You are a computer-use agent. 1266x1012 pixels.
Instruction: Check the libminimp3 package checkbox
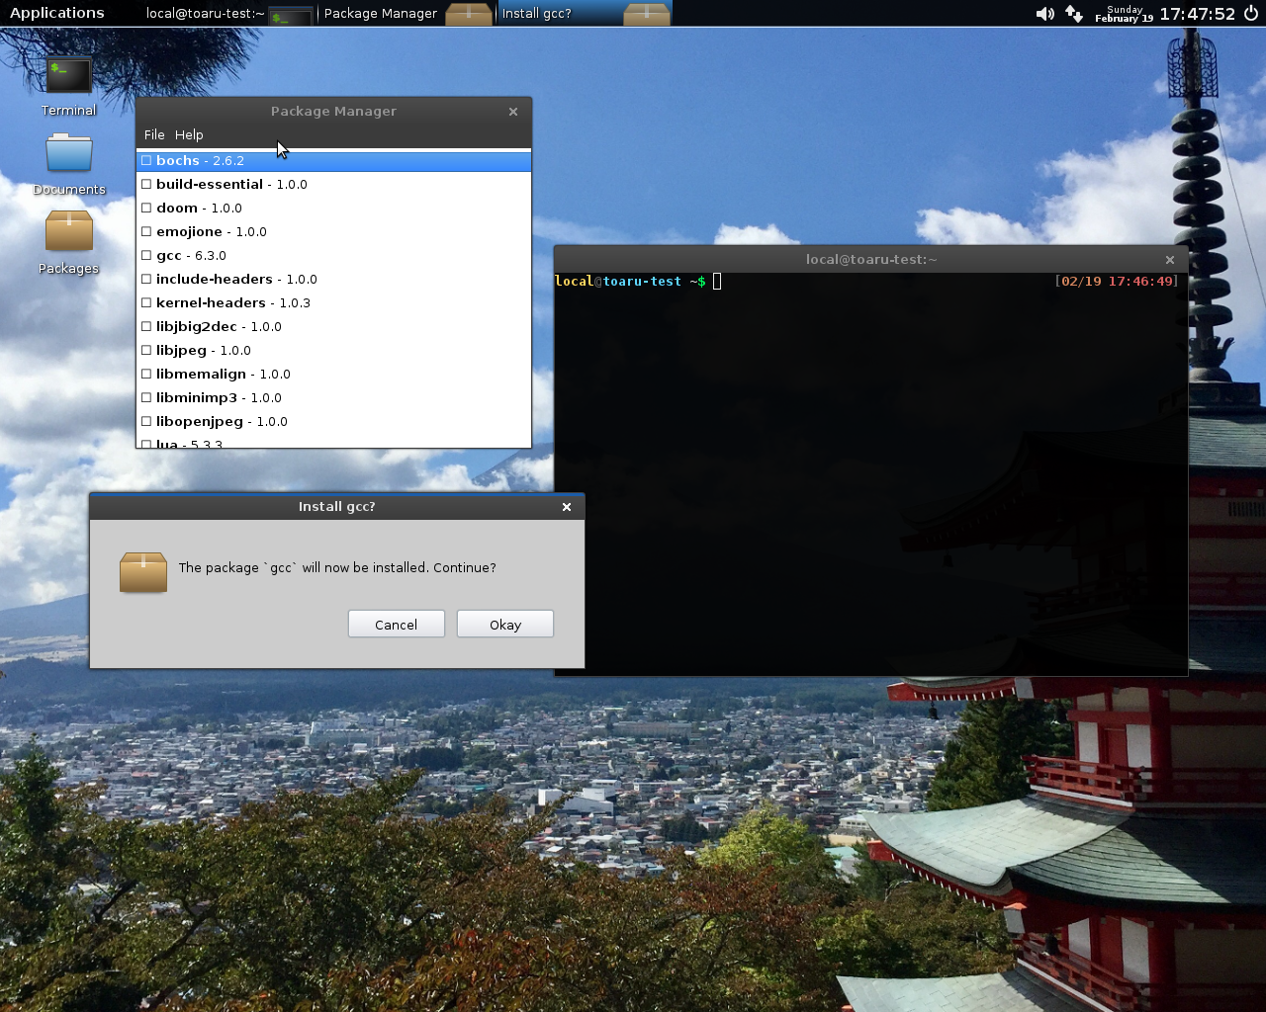(x=146, y=397)
